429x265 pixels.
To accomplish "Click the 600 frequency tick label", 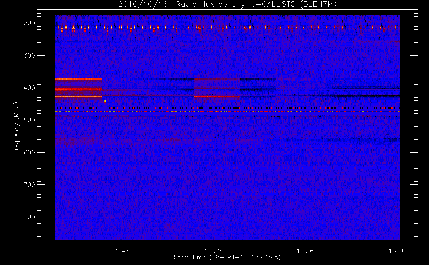I will pyautogui.click(x=29, y=152).
